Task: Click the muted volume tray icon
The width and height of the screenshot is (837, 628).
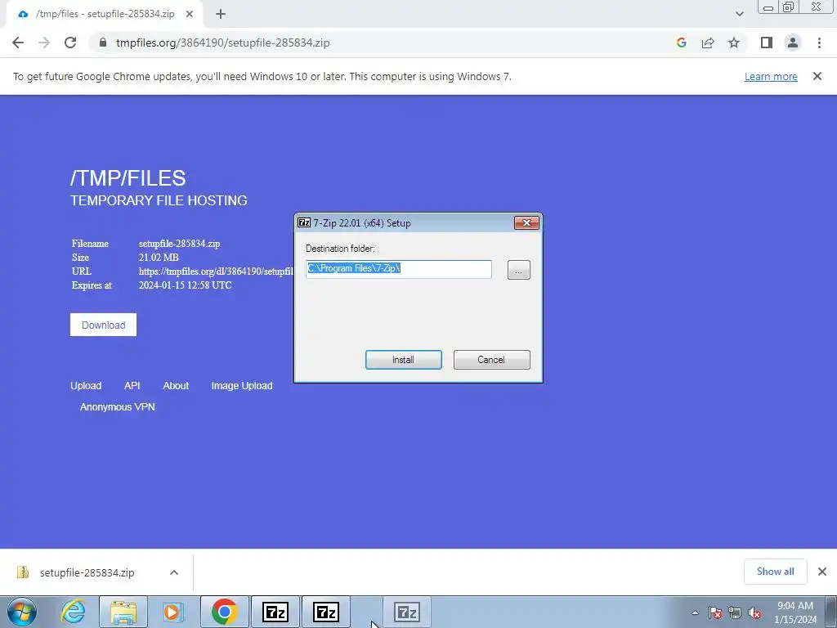Action: (x=754, y=612)
